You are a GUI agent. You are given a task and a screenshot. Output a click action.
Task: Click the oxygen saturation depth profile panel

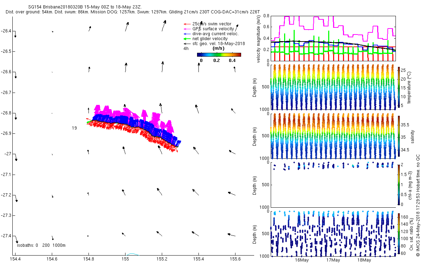(333, 233)
